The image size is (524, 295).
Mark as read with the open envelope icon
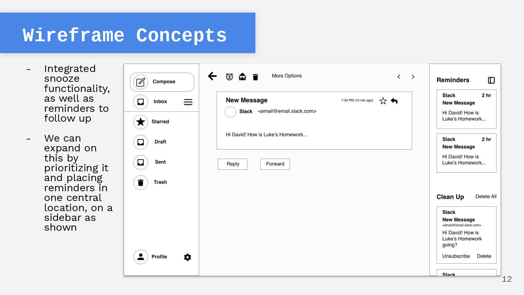pos(242,77)
